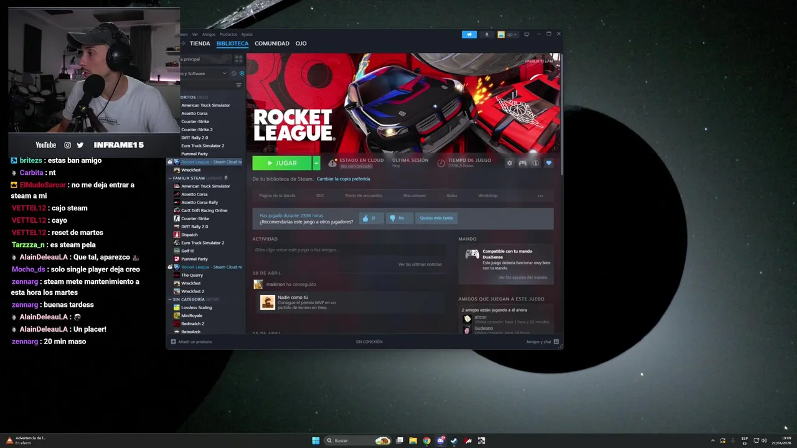Screen dimensions: 797x448
Task: Click 'Ver los ajustes del mando' link
Action: click(522, 278)
